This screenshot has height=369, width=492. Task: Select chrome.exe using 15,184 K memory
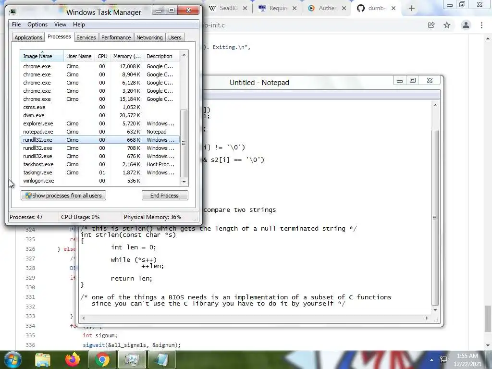pos(100,99)
